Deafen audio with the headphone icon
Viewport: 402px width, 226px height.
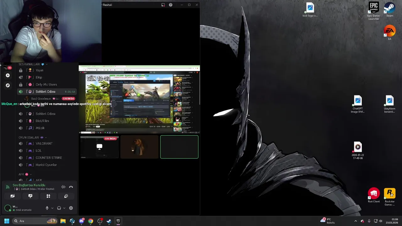click(59, 208)
